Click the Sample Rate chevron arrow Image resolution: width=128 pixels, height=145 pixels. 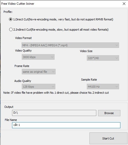tap(117, 87)
